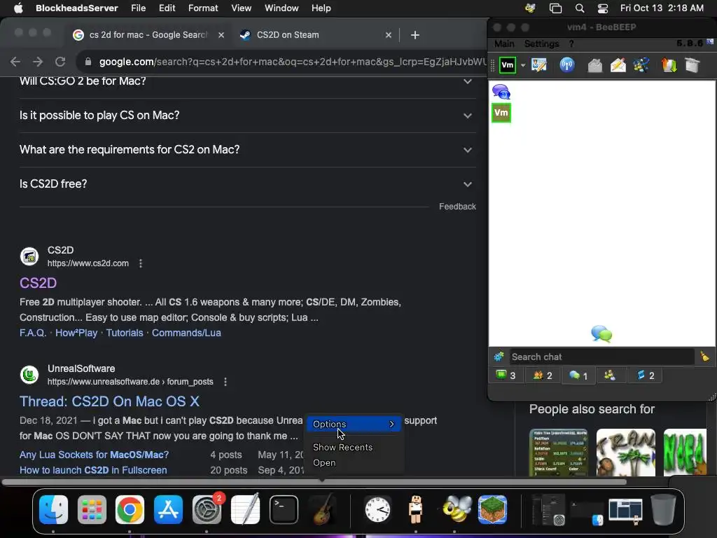Click the palm tree TRAN thumbnail
The height and width of the screenshot is (538, 717).
tap(625, 453)
